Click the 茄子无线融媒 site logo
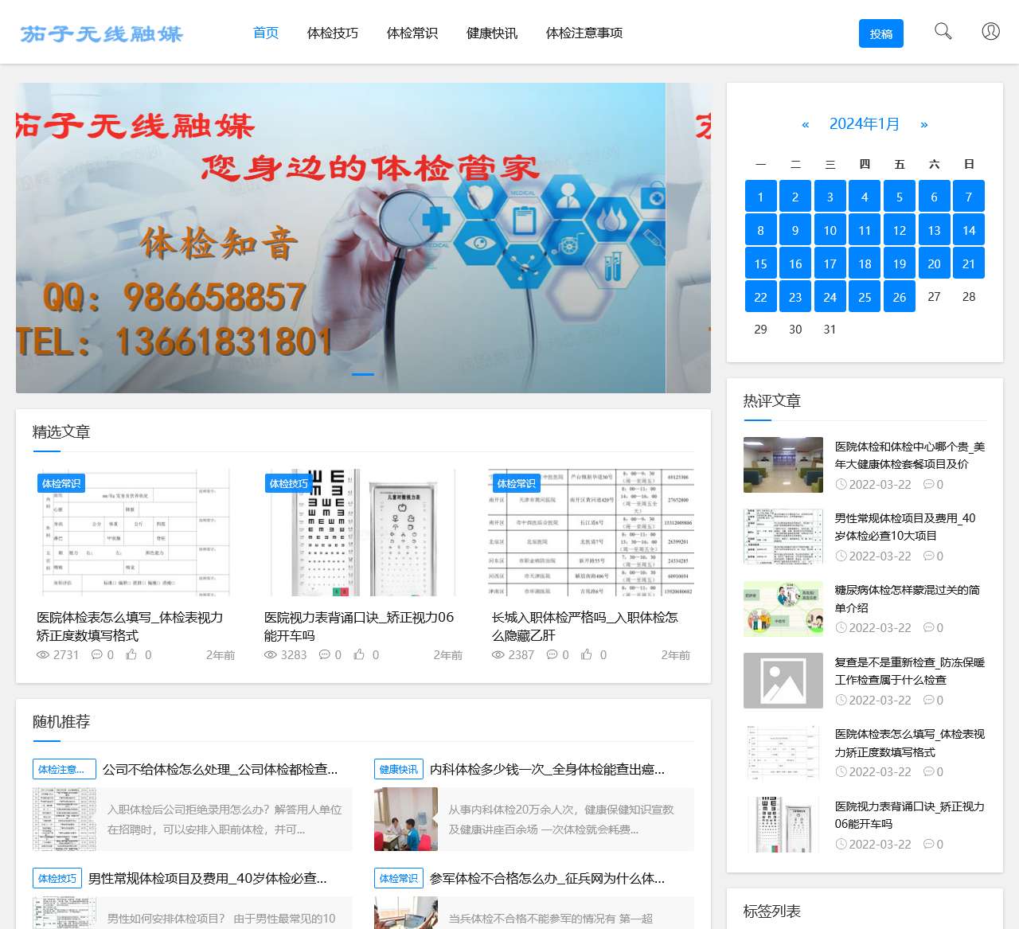The height and width of the screenshot is (929, 1019). (x=102, y=33)
